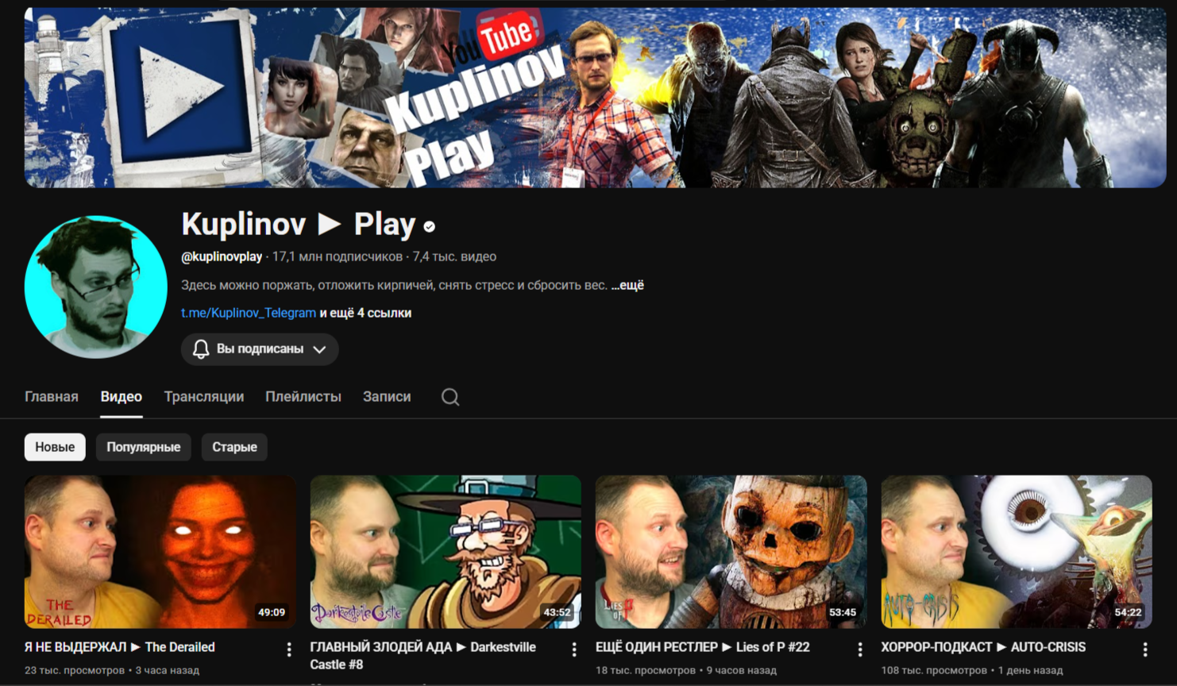Show the 'и ещё 4 ссылки' links
The height and width of the screenshot is (686, 1177).
[365, 313]
